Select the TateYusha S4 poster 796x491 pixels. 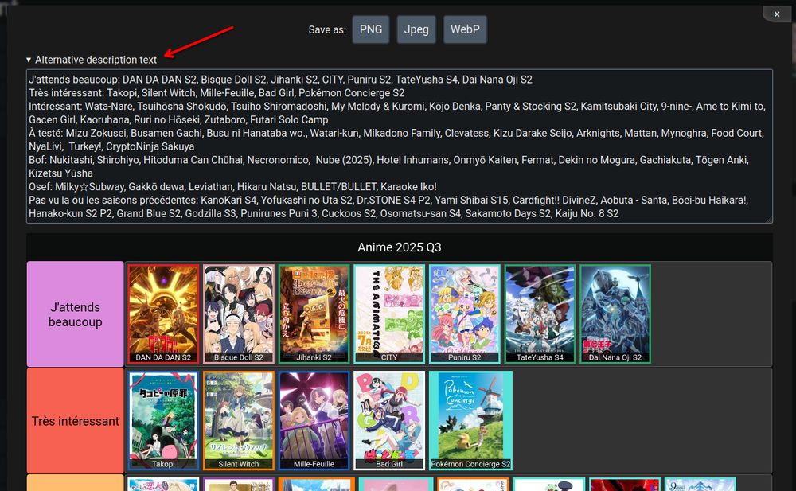540,314
